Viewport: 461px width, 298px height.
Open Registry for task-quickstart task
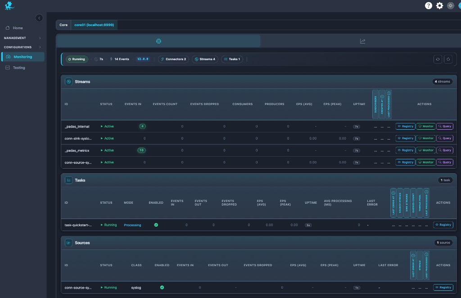tap(443, 225)
